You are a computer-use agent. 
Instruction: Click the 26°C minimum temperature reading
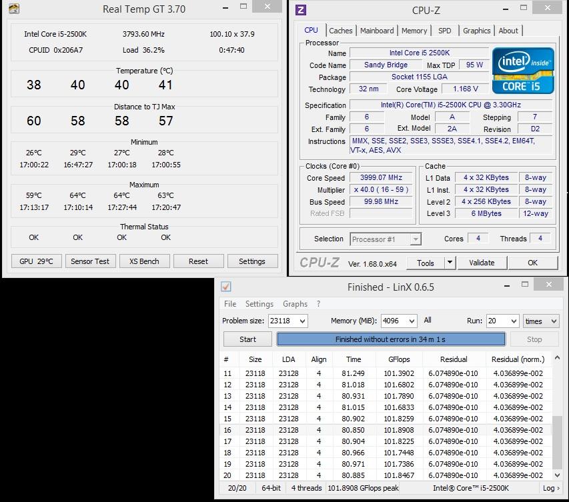[34, 153]
